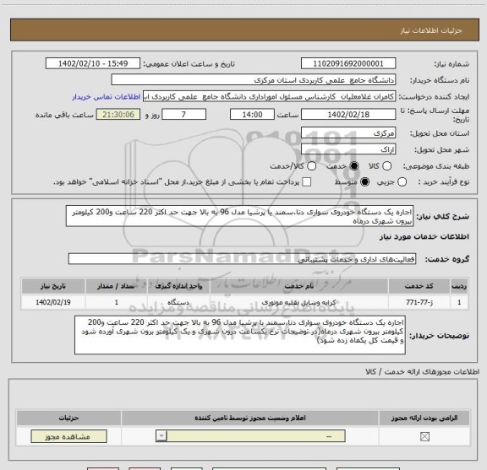Click the remaining time 21:30:06 field
Screen dimensions: 487x470
118,115
